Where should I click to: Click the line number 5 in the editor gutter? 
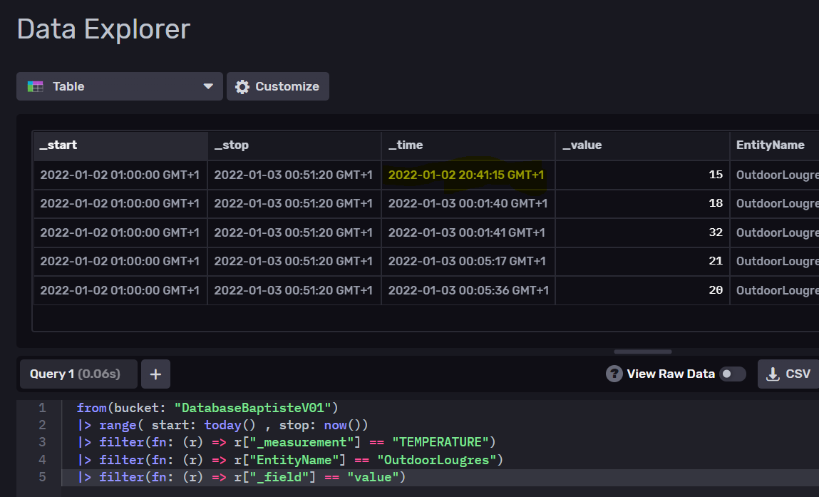tap(42, 477)
